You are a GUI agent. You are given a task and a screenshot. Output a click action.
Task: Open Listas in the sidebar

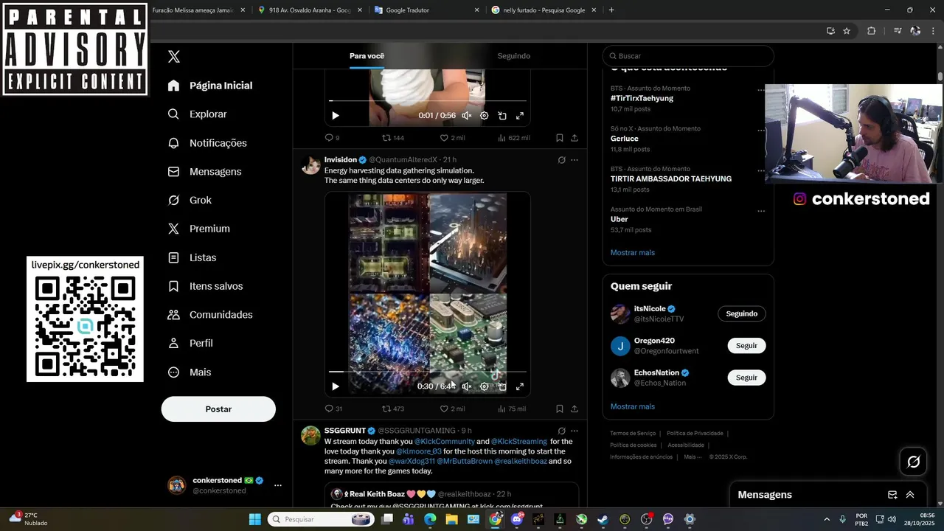[192, 257]
